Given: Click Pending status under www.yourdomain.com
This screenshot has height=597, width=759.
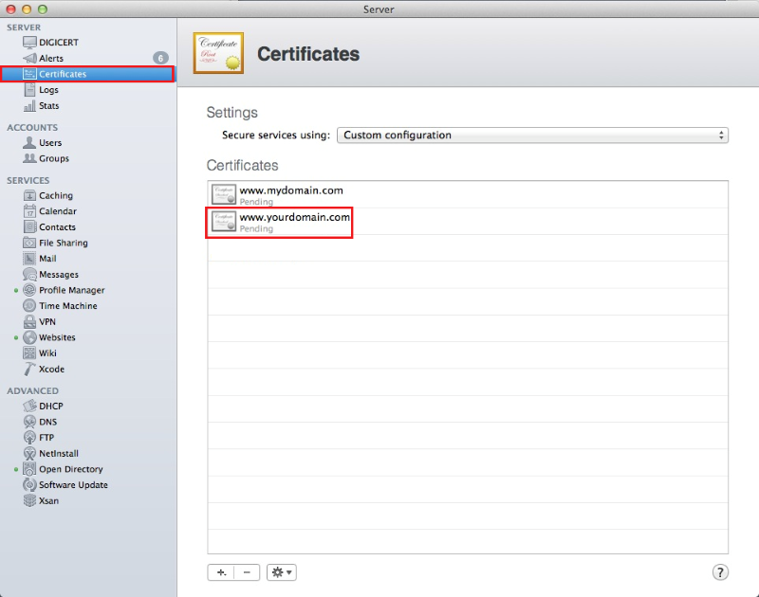Looking at the screenshot, I should (x=256, y=228).
